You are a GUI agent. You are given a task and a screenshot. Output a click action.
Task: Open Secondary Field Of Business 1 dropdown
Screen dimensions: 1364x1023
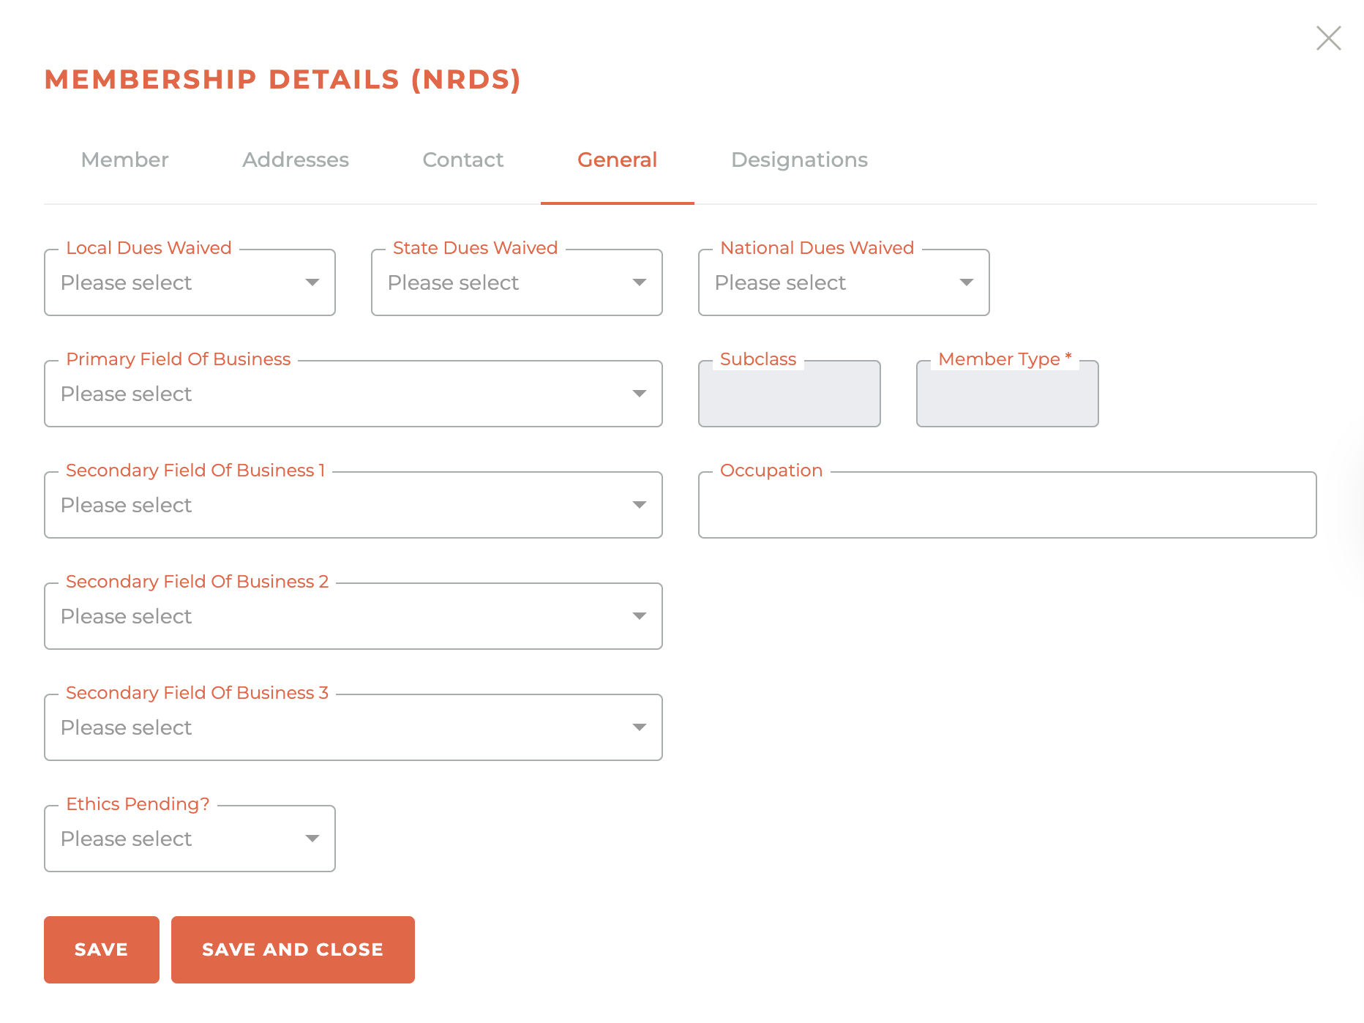click(353, 506)
